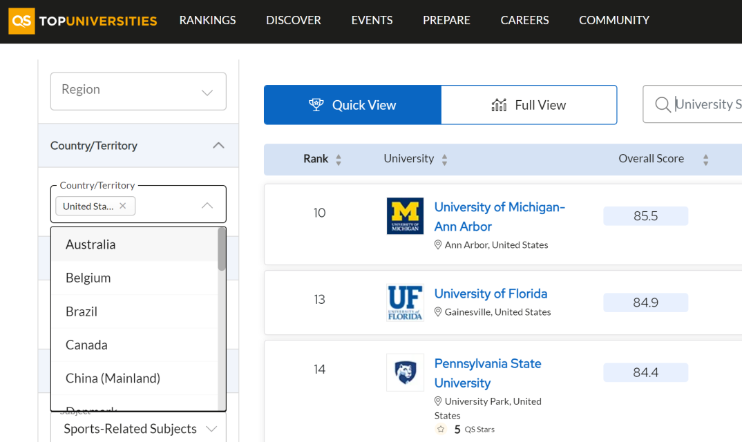Click the UF University of Florida logo
This screenshot has height=442, width=742.
[405, 302]
